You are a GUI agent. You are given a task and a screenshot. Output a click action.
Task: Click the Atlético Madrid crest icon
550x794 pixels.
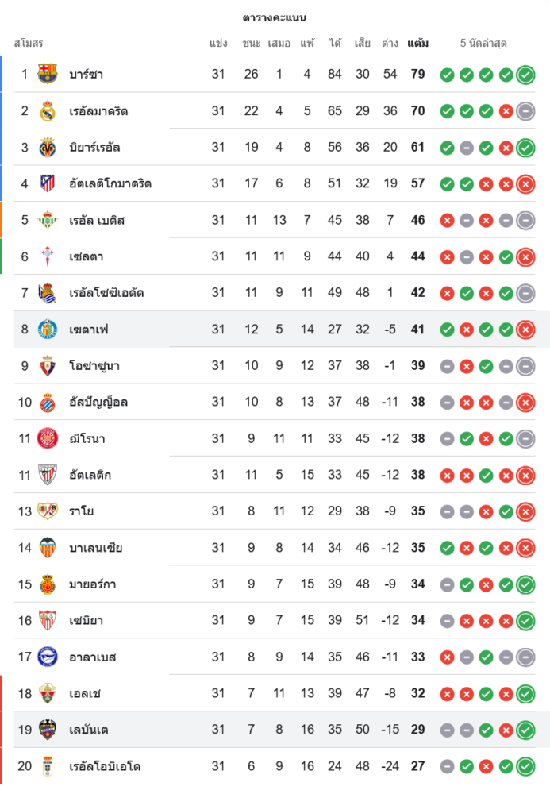click(48, 184)
